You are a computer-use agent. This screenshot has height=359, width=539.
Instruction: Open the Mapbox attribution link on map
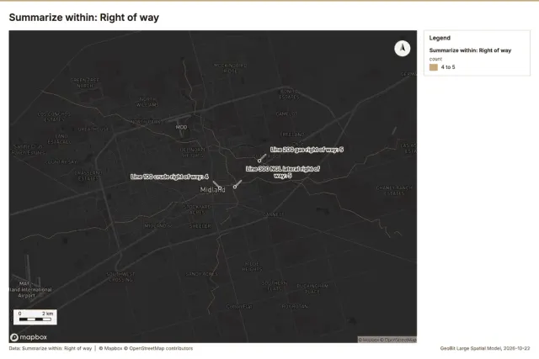point(369,340)
